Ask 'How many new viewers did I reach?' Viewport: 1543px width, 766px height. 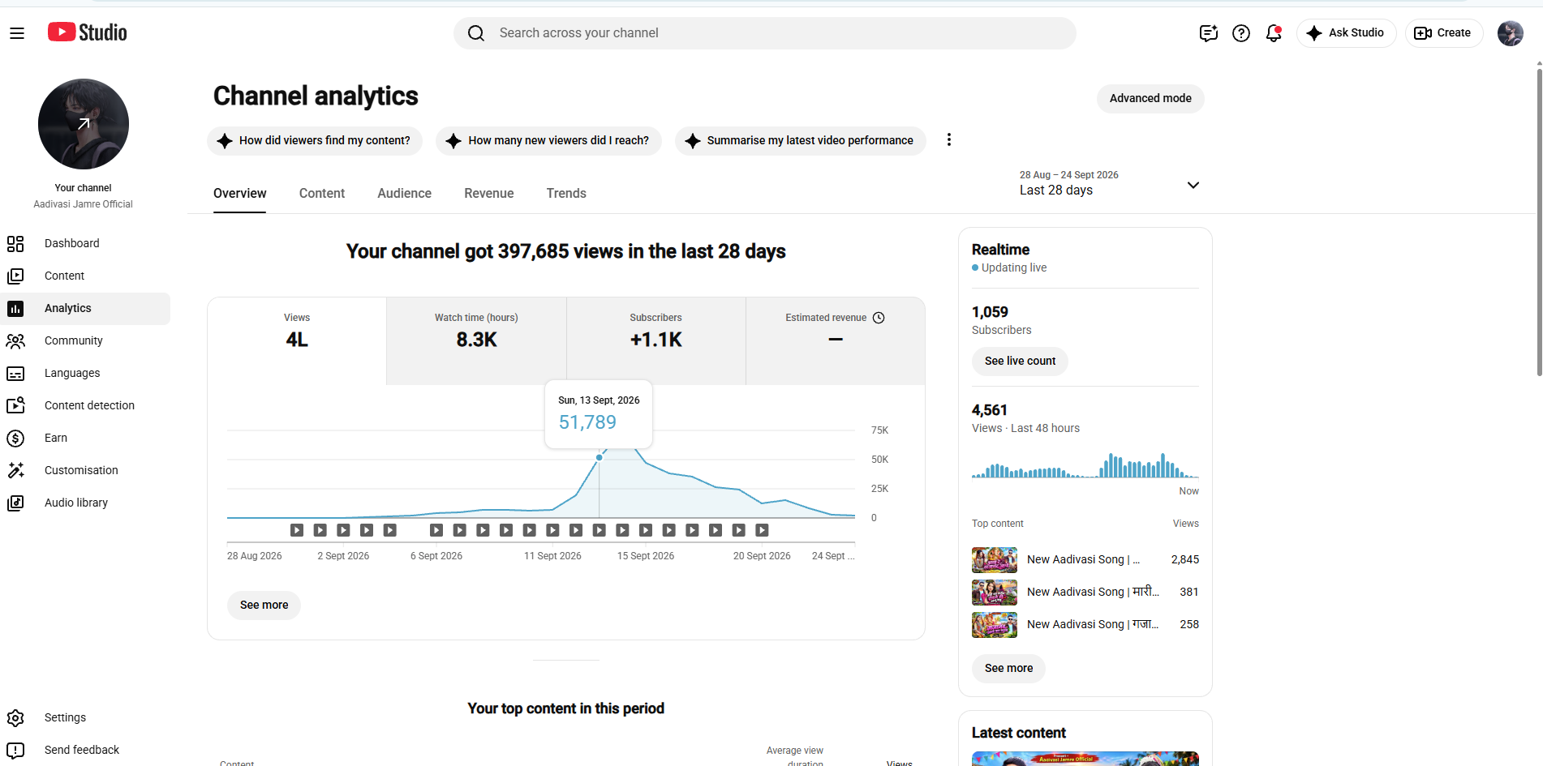[548, 140]
